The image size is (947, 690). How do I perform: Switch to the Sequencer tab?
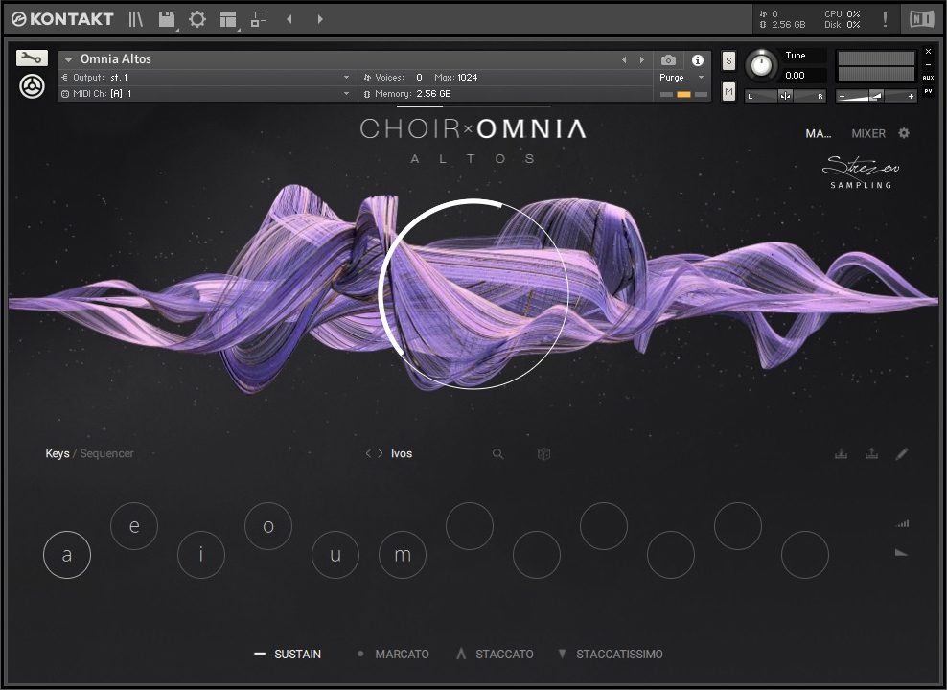click(x=106, y=454)
